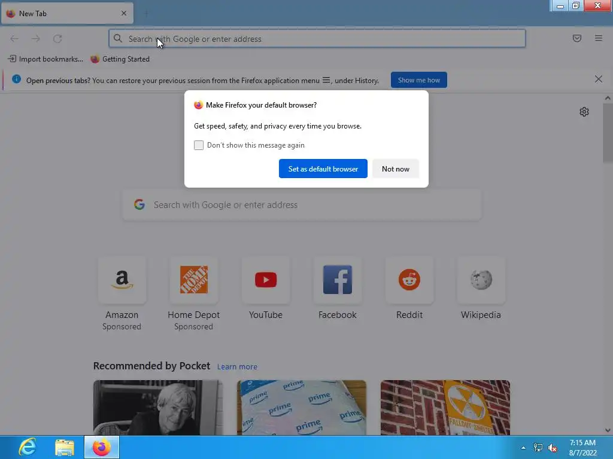Image resolution: width=613 pixels, height=459 pixels.
Task: Show hidden system tray icons
Action: pos(523,448)
